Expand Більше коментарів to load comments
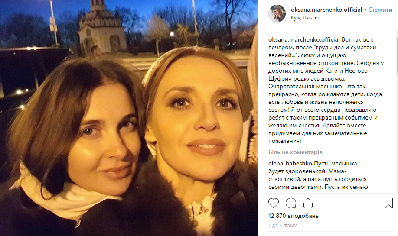This screenshot has height=236, width=398. 295,152
